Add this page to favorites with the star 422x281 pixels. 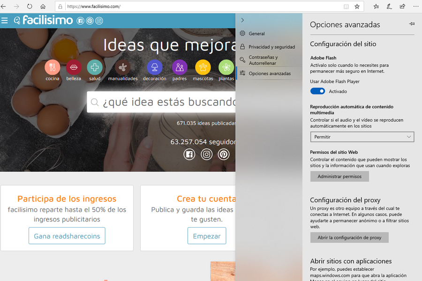357,7
